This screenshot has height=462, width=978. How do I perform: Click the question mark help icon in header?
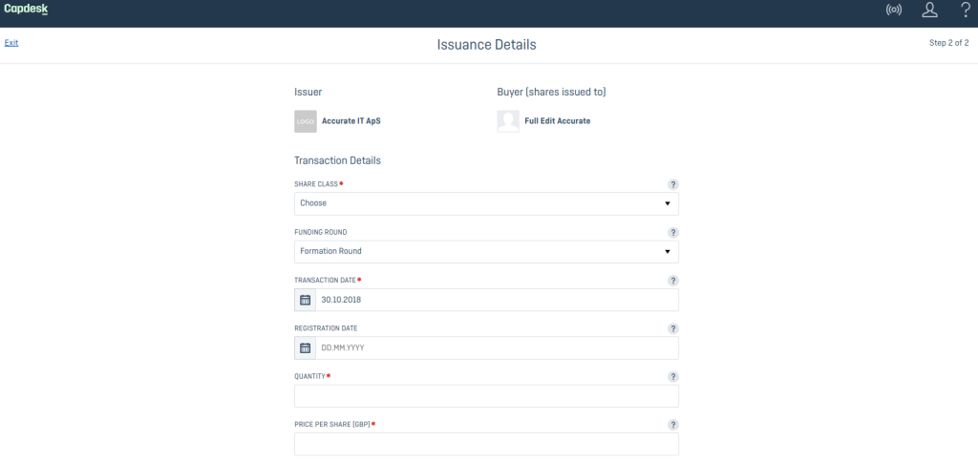[x=965, y=10]
